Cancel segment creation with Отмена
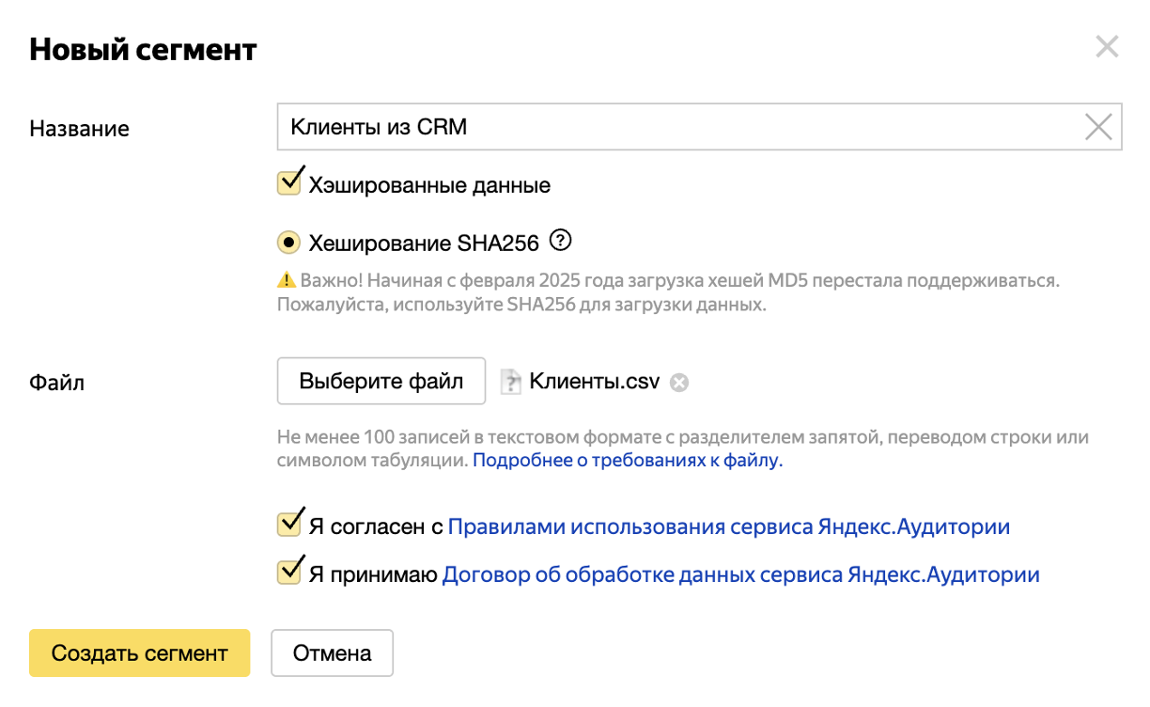1150x707 pixels. pos(332,652)
